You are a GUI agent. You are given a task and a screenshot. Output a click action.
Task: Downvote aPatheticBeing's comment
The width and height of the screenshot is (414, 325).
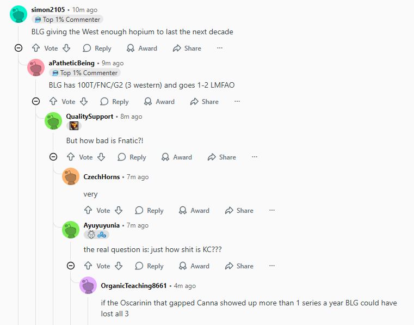84,102
